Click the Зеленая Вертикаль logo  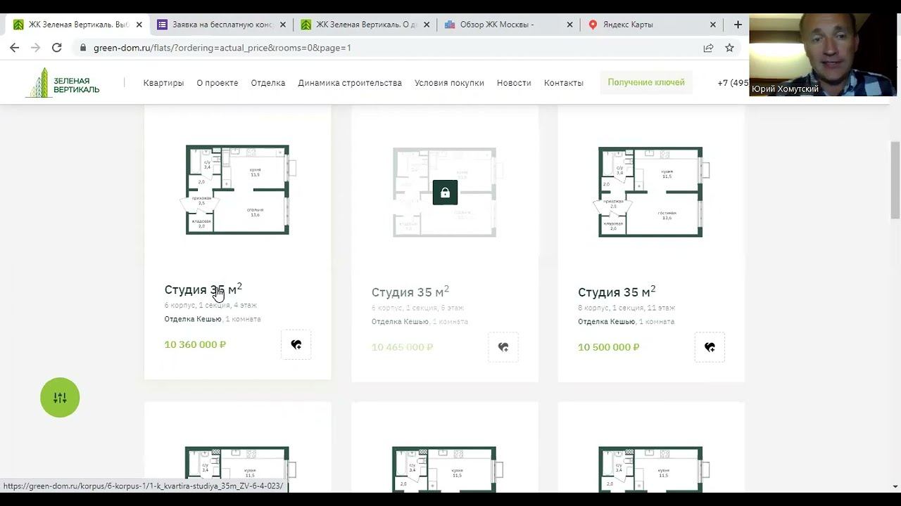63,82
